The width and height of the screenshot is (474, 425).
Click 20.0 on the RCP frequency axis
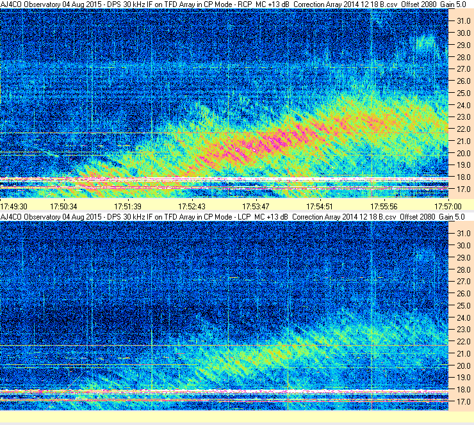[x=463, y=153]
